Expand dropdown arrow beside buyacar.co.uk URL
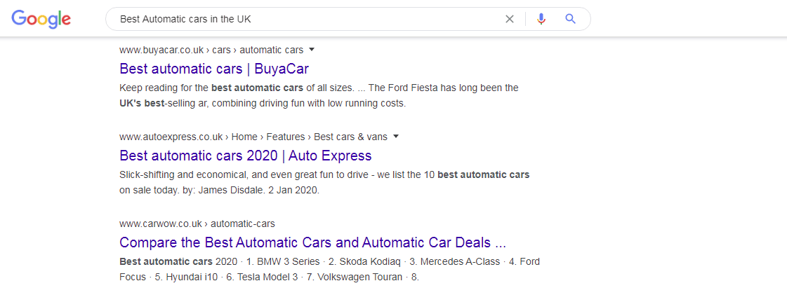The width and height of the screenshot is (787, 295). [312, 50]
